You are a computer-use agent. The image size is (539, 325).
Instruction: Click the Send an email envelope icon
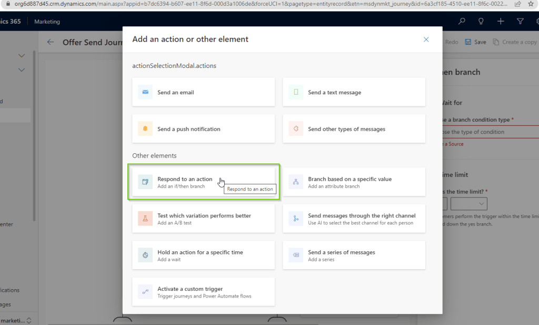coord(145,92)
